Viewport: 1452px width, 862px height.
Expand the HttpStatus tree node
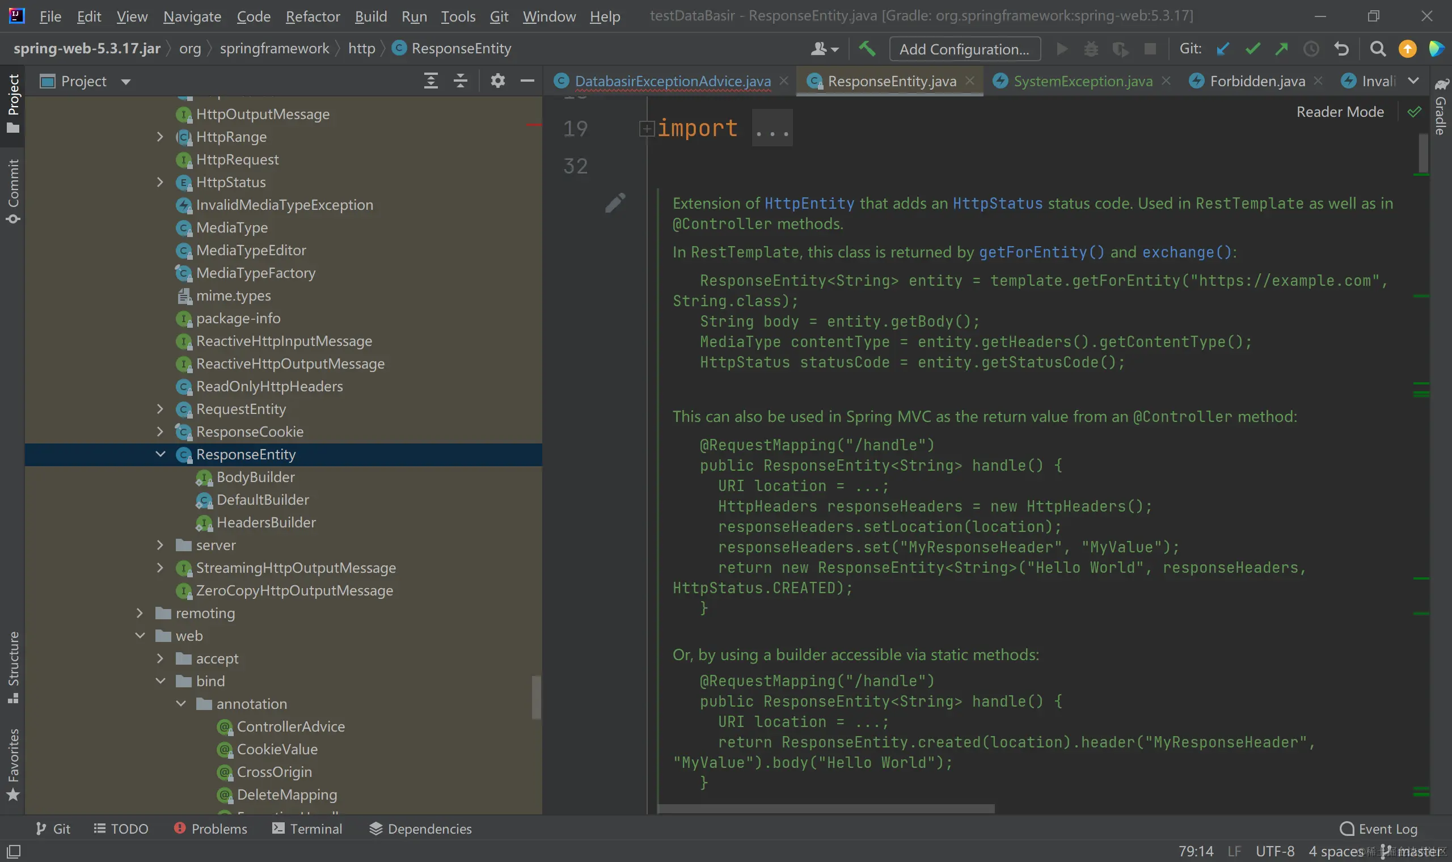[x=161, y=183]
